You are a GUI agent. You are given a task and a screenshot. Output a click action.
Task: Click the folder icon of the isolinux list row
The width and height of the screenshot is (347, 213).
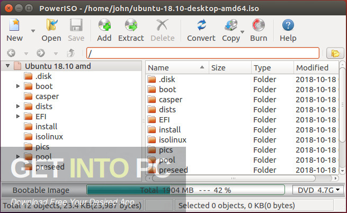point(152,140)
